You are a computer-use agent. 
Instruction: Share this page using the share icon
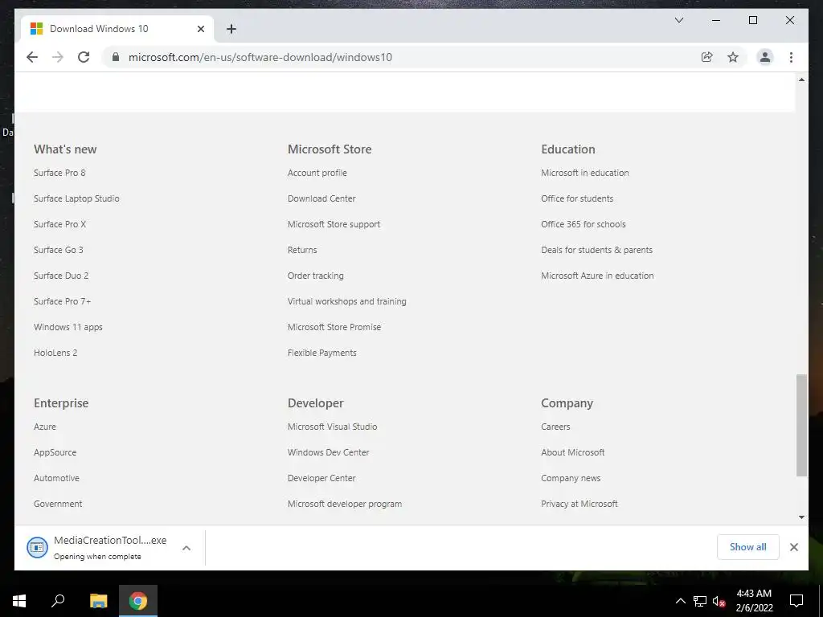pyautogui.click(x=707, y=57)
